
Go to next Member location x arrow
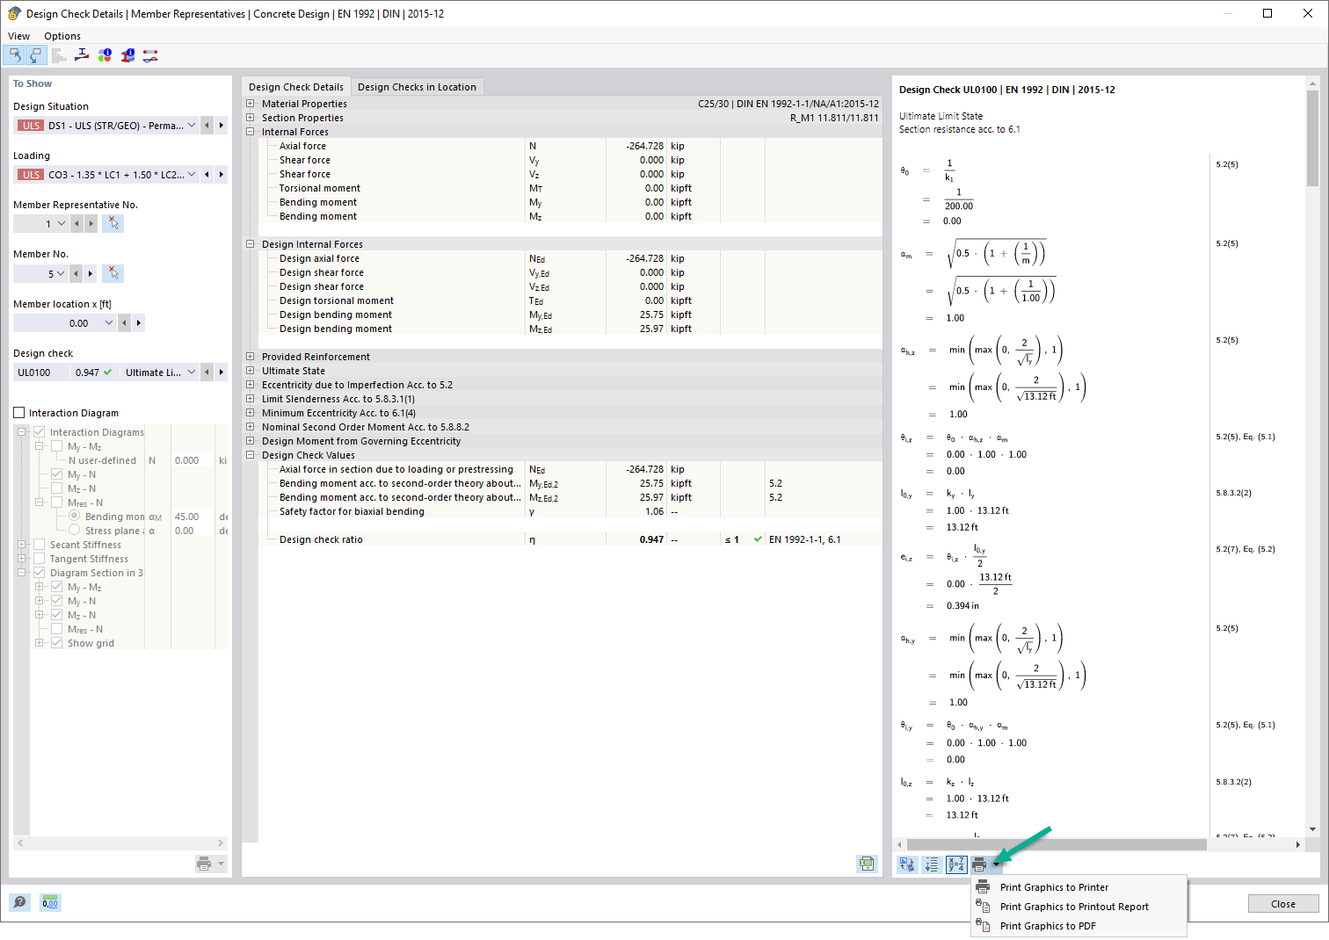139,323
